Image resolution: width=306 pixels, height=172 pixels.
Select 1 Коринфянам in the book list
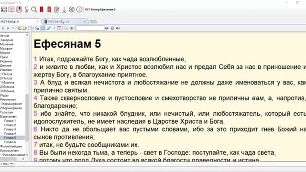pos(11,104)
